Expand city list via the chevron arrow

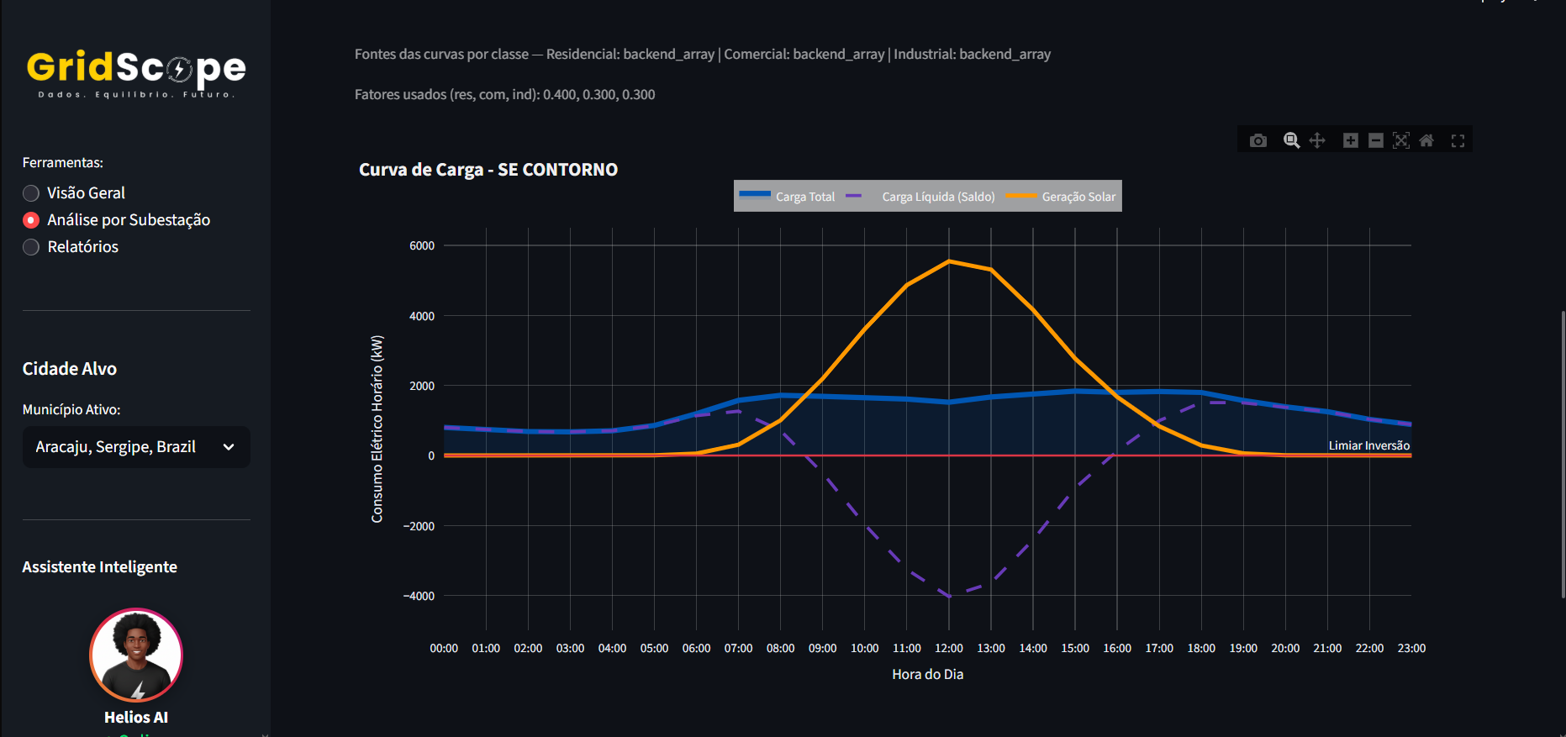(229, 447)
